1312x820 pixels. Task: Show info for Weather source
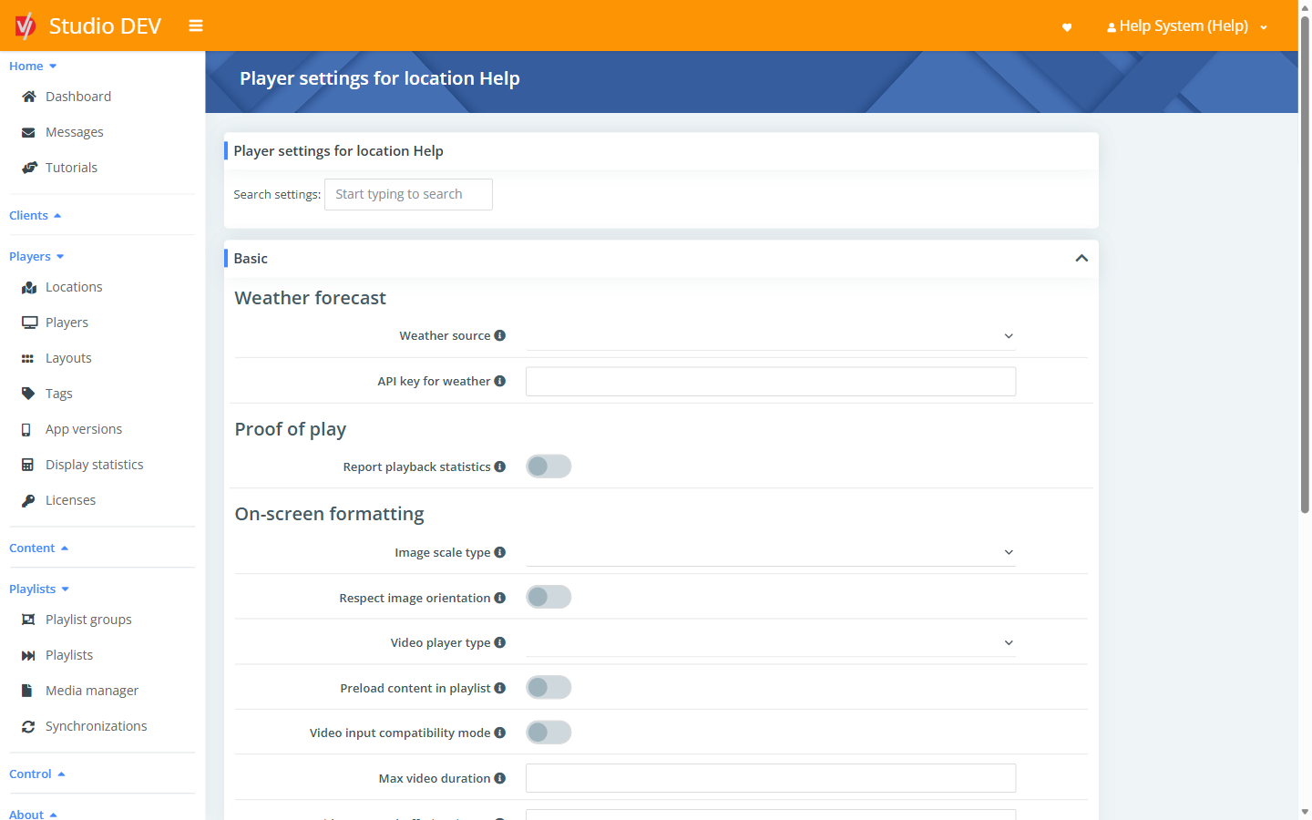pos(499,335)
